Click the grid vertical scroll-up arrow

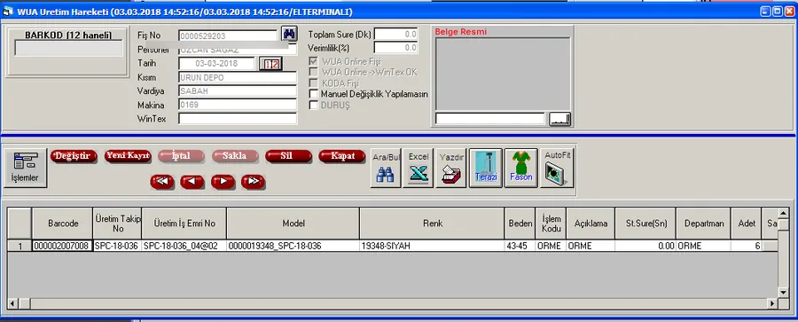point(784,213)
